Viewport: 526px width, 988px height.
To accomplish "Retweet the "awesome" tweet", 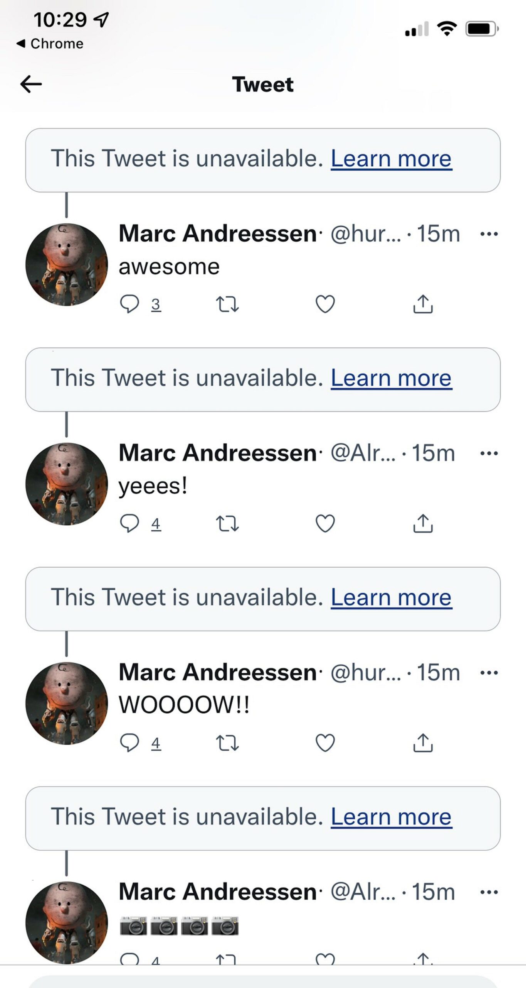I will pyautogui.click(x=227, y=304).
